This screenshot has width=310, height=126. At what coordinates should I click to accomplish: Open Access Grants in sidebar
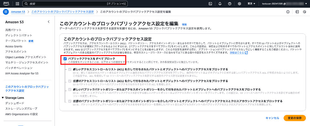[14, 46]
